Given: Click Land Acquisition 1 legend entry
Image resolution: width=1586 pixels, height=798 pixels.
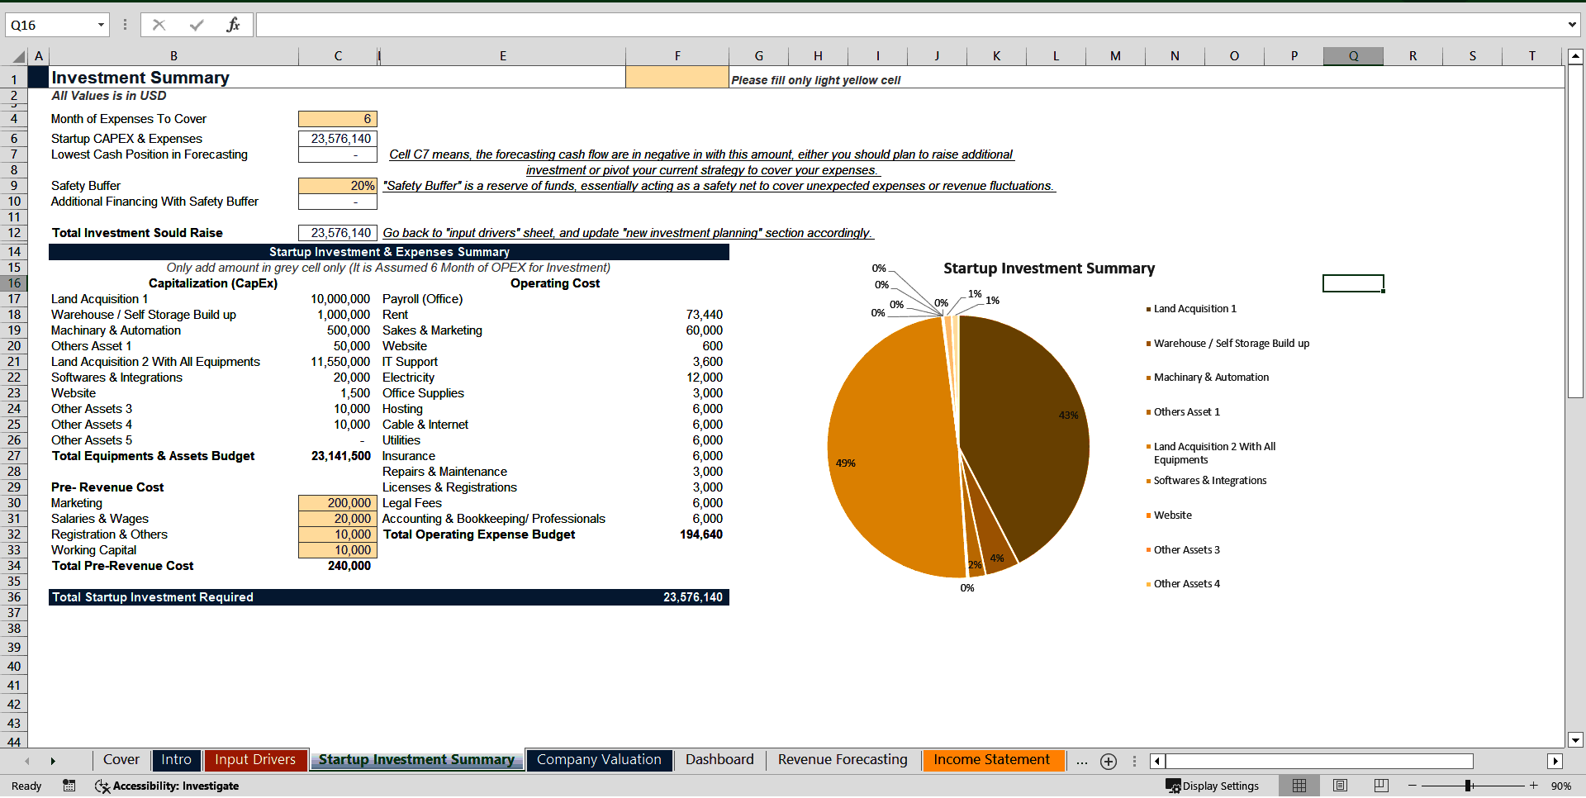Looking at the screenshot, I should pos(1194,309).
